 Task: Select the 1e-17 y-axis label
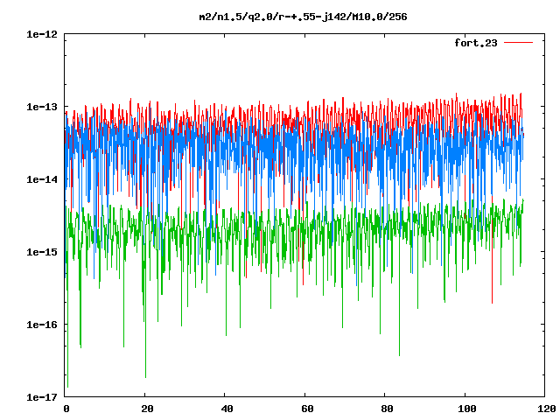tap(42, 397)
